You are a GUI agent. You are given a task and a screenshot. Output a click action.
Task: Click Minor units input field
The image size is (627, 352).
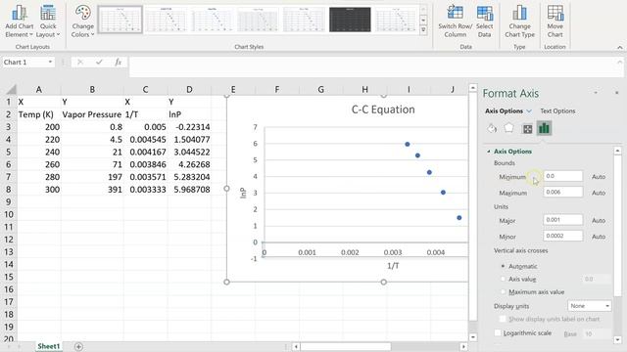tap(562, 236)
